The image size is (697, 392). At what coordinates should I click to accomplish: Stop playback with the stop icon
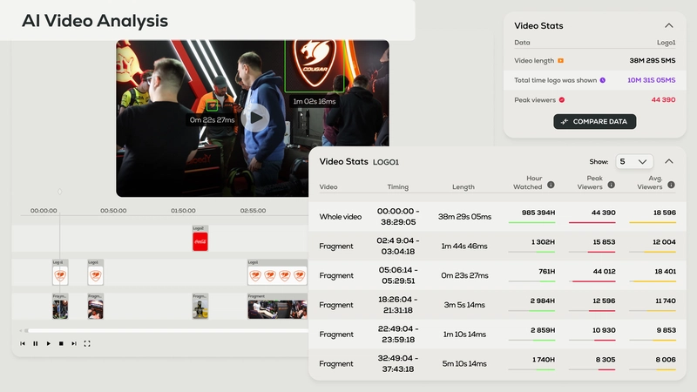coord(61,343)
